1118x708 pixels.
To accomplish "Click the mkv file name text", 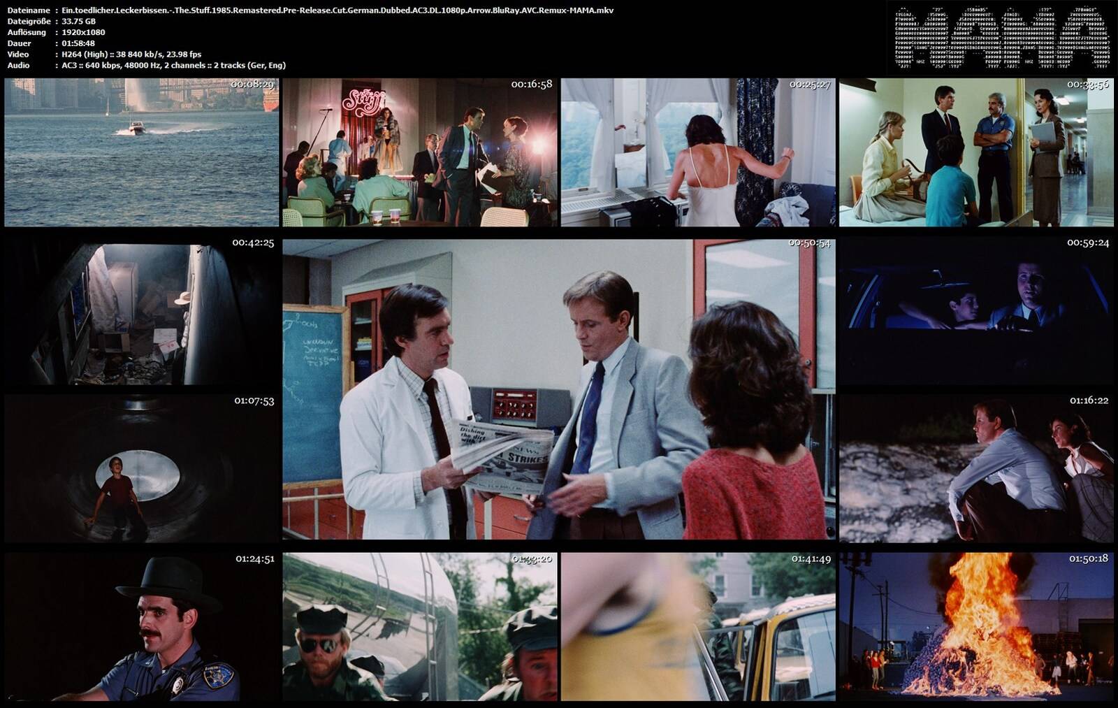I will coord(338,10).
